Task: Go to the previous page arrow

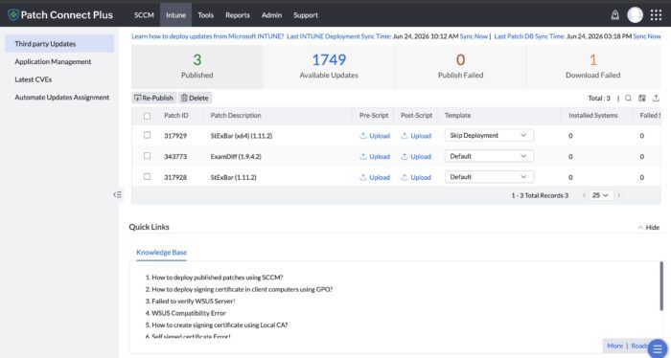Action: coord(584,195)
